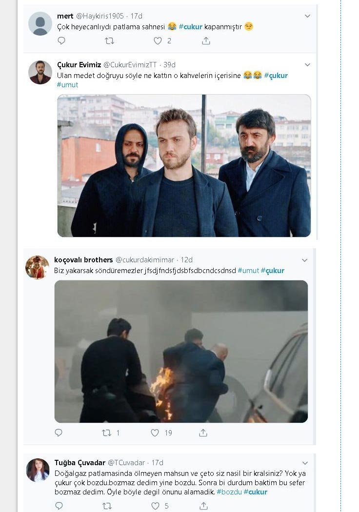
Task: Open the #bozdu hashtag link
Action: tap(229, 492)
